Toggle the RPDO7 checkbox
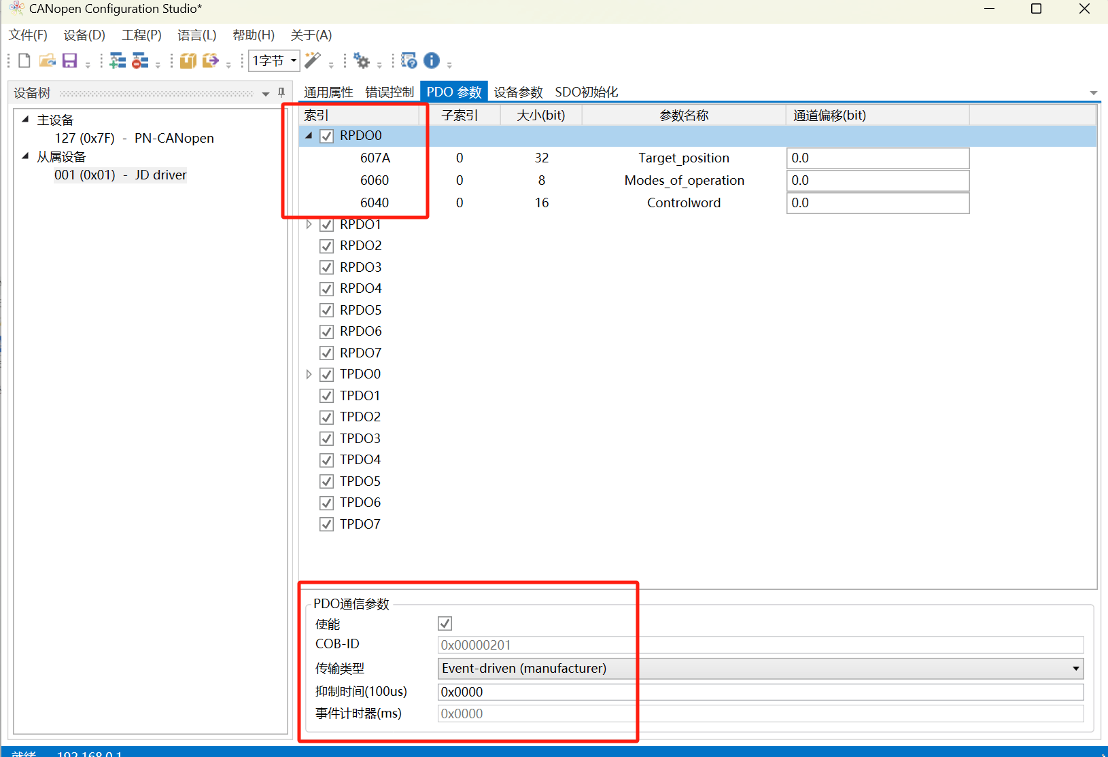This screenshot has height=757, width=1108. pyautogui.click(x=326, y=353)
